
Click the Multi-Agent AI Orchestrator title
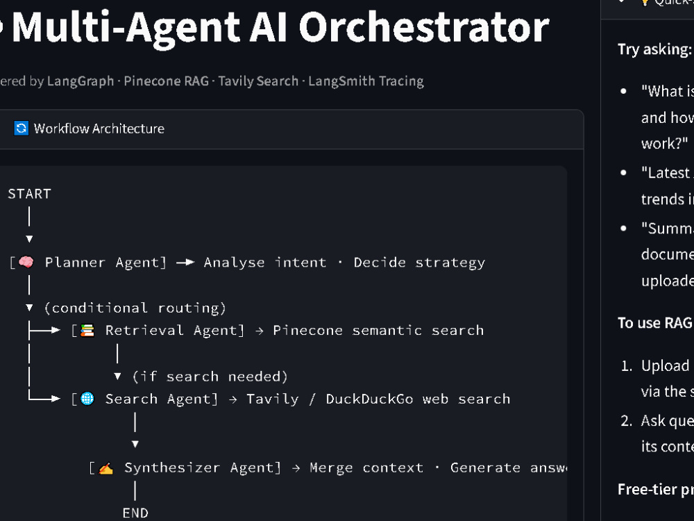[x=274, y=28]
